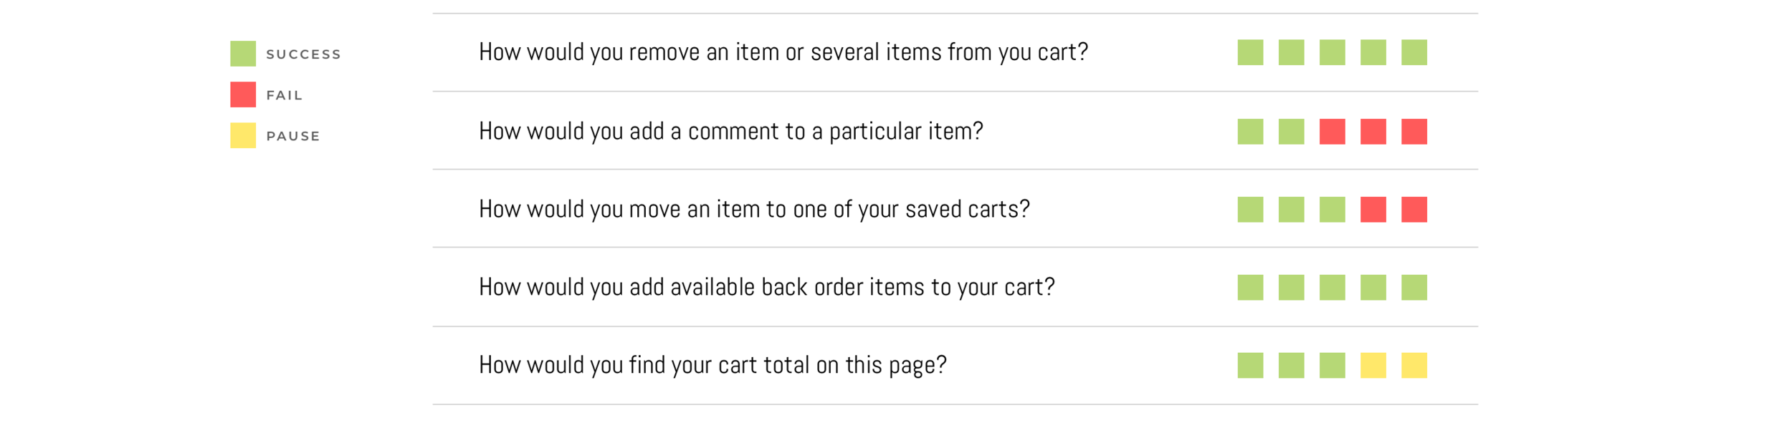
Task: Click the yellow Pause legend swatch
Action: pyautogui.click(x=243, y=135)
